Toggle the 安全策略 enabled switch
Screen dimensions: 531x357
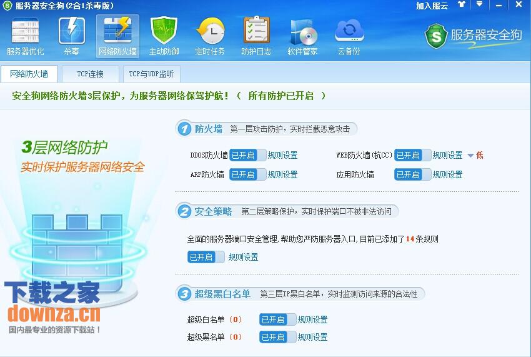pos(206,257)
